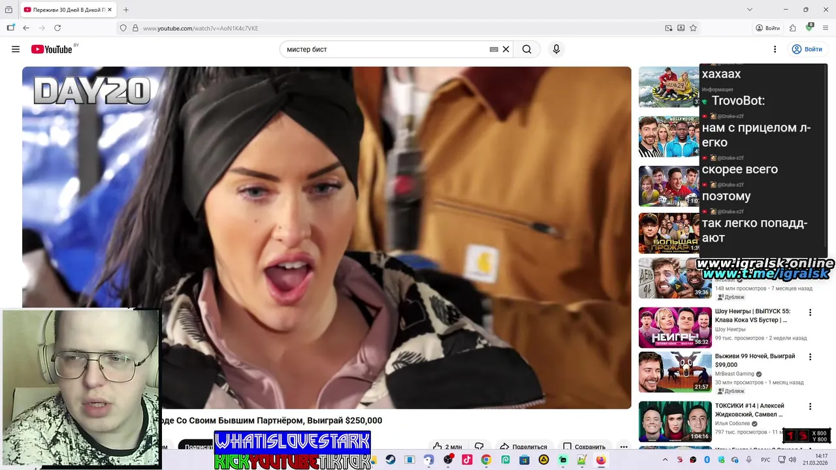Open Firefox recent tabs list button

click(8, 10)
